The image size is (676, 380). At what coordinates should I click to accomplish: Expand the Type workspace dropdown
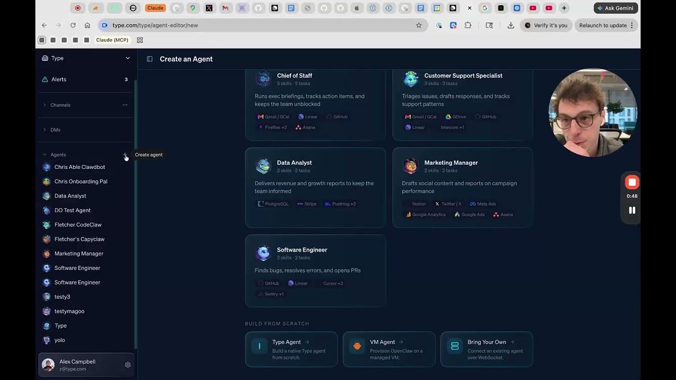point(128,59)
